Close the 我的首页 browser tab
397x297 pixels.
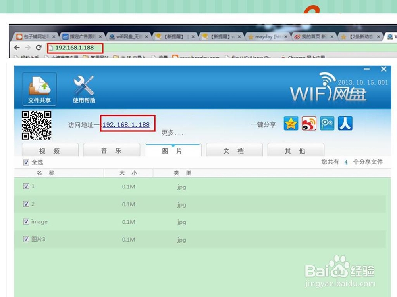click(332, 36)
